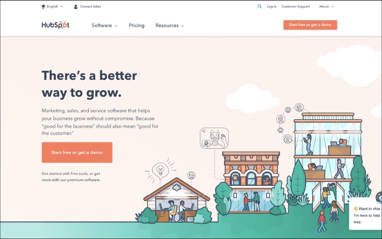Open the Customer Support link
This screenshot has height=239, width=382.
pos(296,6)
